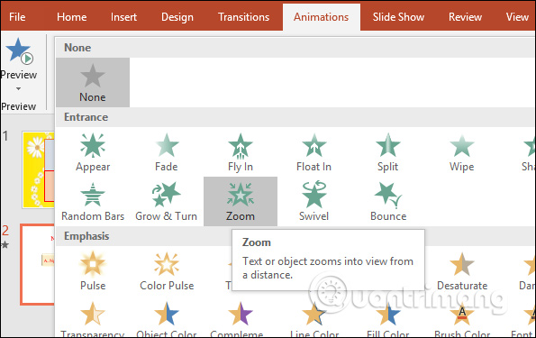Select the Random Bars entrance effect
536x338 pixels.
pos(93,202)
